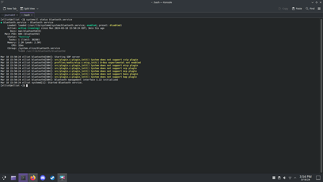Screen dimensions: 323x182
Task: Open the application launcher in taskbar
Action: 4,178
